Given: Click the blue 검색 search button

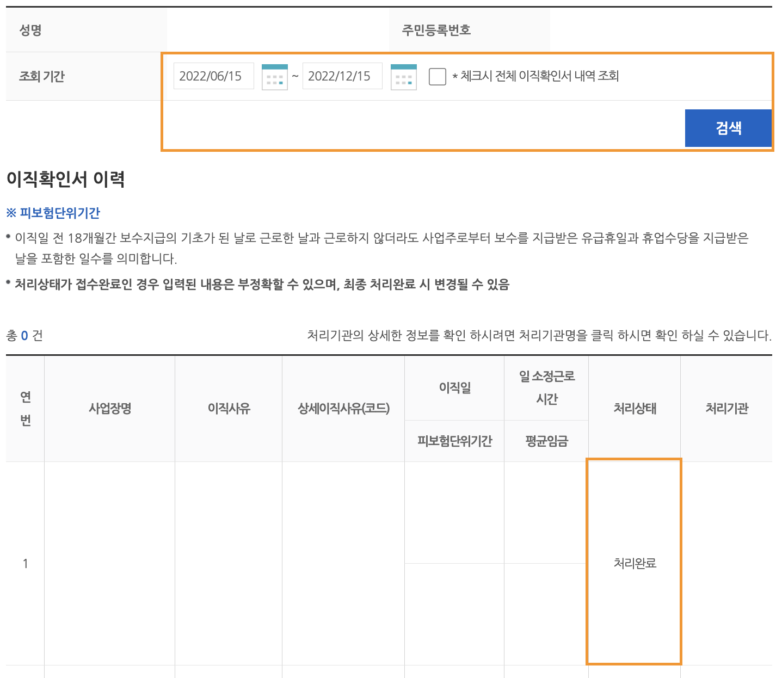Looking at the screenshot, I should pyautogui.click(x=729, y=128).
